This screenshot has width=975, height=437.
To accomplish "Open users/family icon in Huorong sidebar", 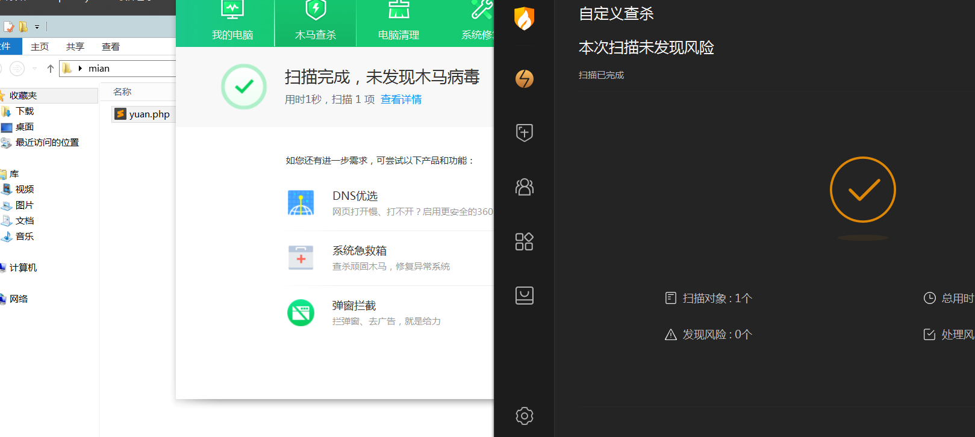I will [x=525, y=187].
